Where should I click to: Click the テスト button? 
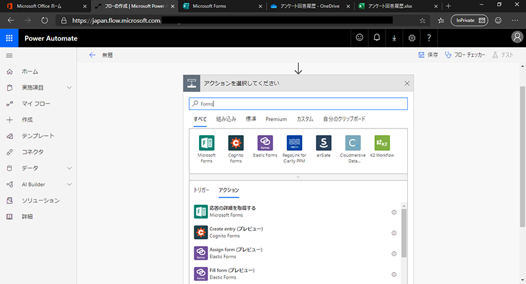click(502, 55)
